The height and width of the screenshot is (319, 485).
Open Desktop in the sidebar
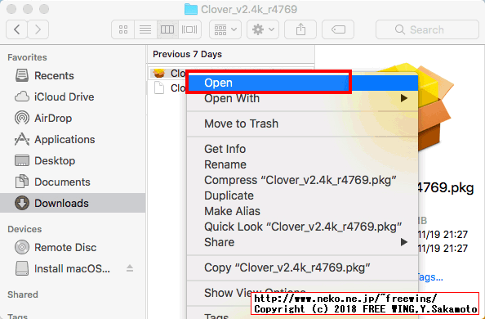(x=73, y=160)
